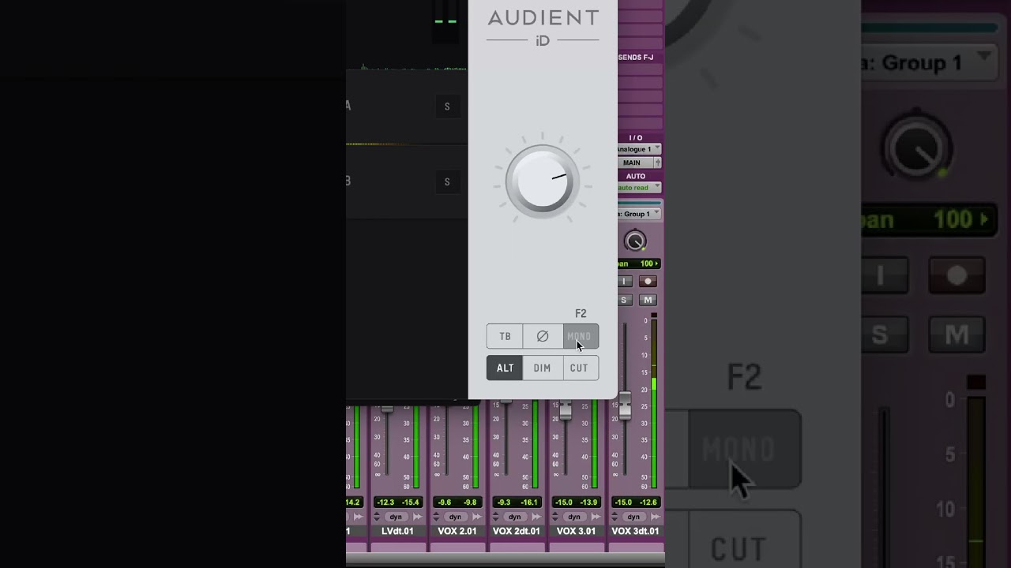This screenshot has width=1011, height=568.
Task: Turn off the ALT speaker button
Action: coord(505,368)
